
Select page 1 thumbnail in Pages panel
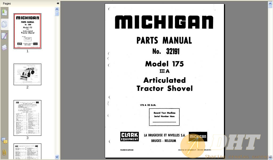point(27,31)
